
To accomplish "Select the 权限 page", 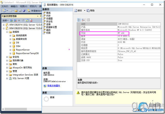I will (x=48, y=33).
